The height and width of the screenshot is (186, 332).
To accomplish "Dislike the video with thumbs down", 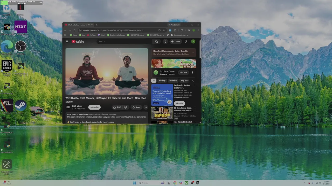I will (x=126, y=107).
